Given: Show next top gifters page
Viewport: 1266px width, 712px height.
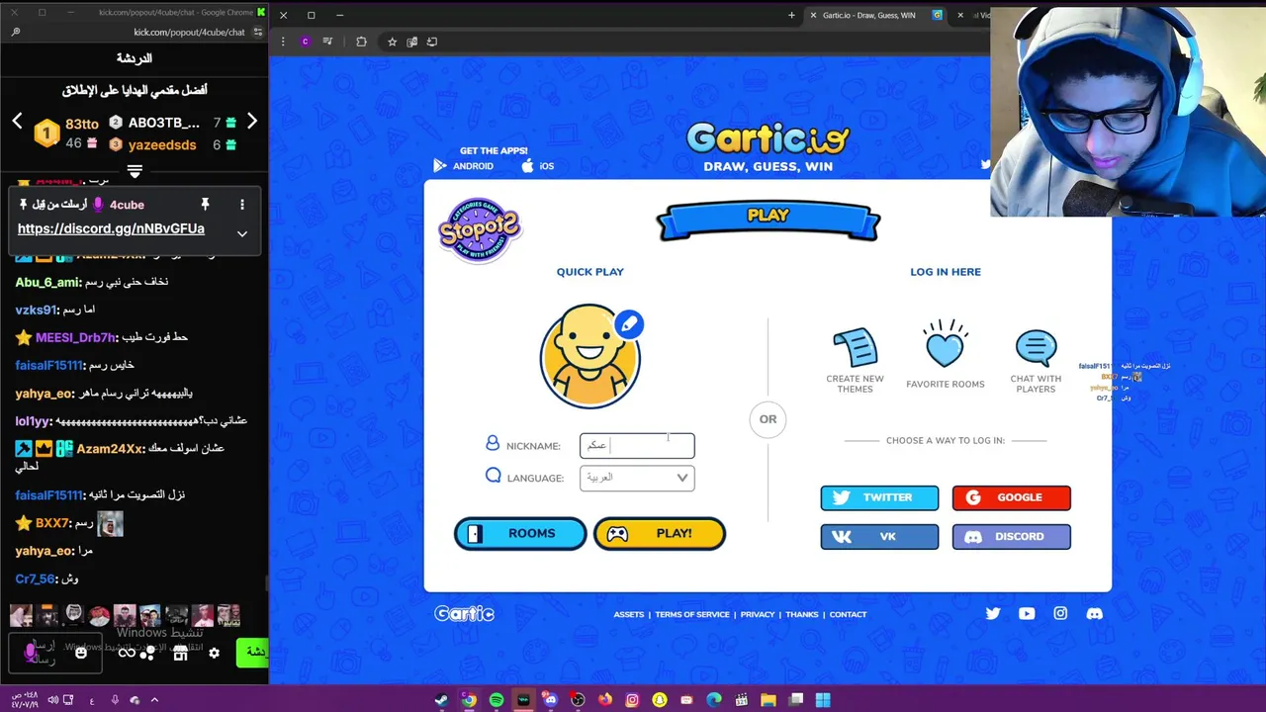Looking at the screenshot, I should (252, 121).
